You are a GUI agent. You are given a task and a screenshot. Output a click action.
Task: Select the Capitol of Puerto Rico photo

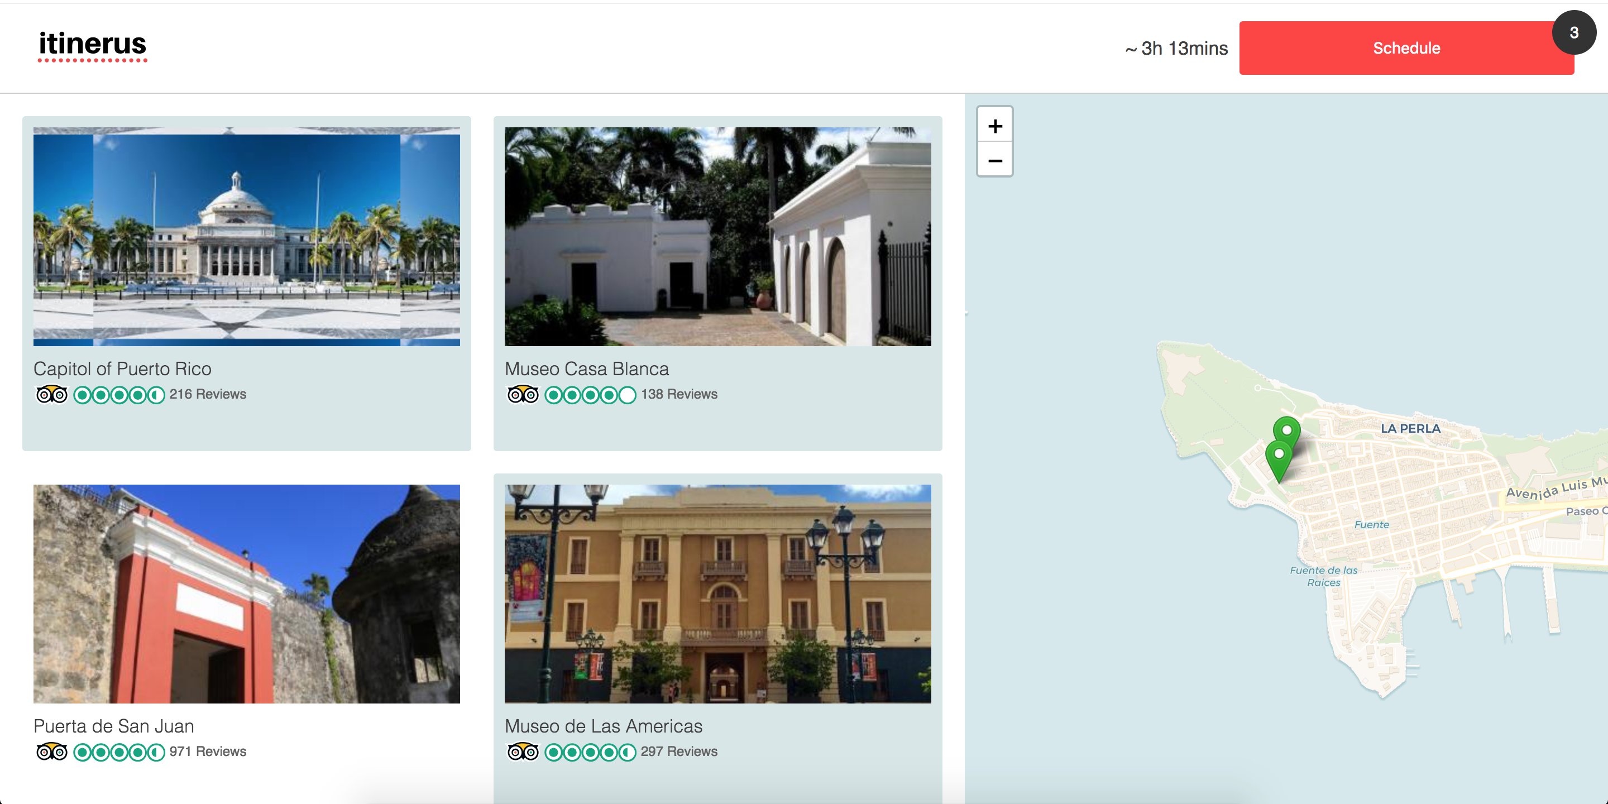pyautogui.click(x=247, y=237)
